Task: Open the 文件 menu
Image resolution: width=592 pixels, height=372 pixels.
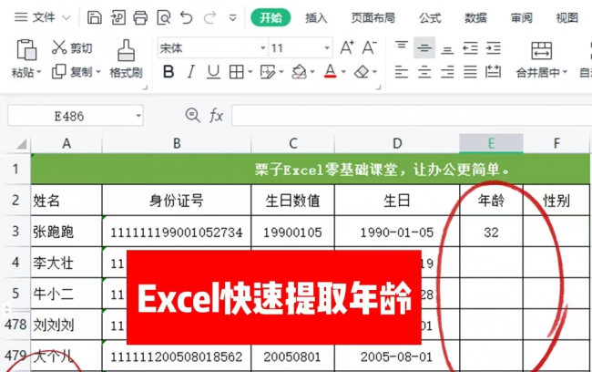Action: [x=42, y=17]
